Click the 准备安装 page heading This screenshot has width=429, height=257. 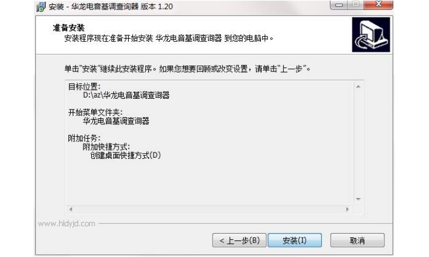(69, 27)
